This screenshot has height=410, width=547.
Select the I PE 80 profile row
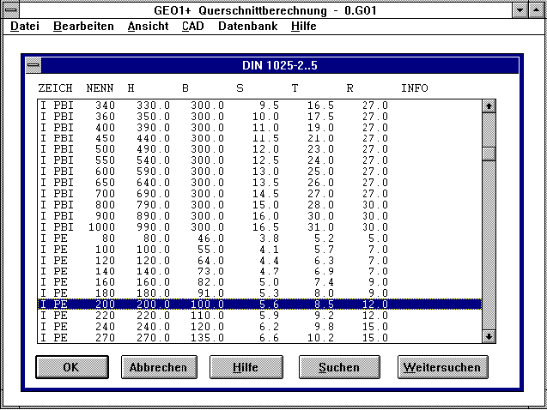coord(258,237)
